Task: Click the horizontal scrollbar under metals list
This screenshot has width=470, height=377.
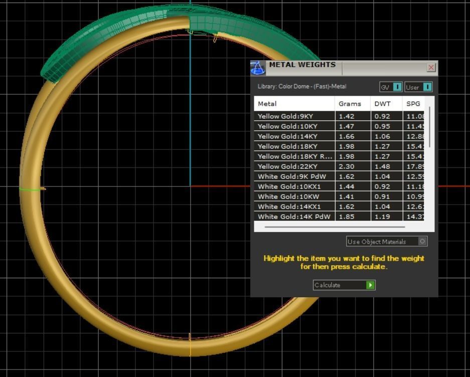Action: coord(335,227)
